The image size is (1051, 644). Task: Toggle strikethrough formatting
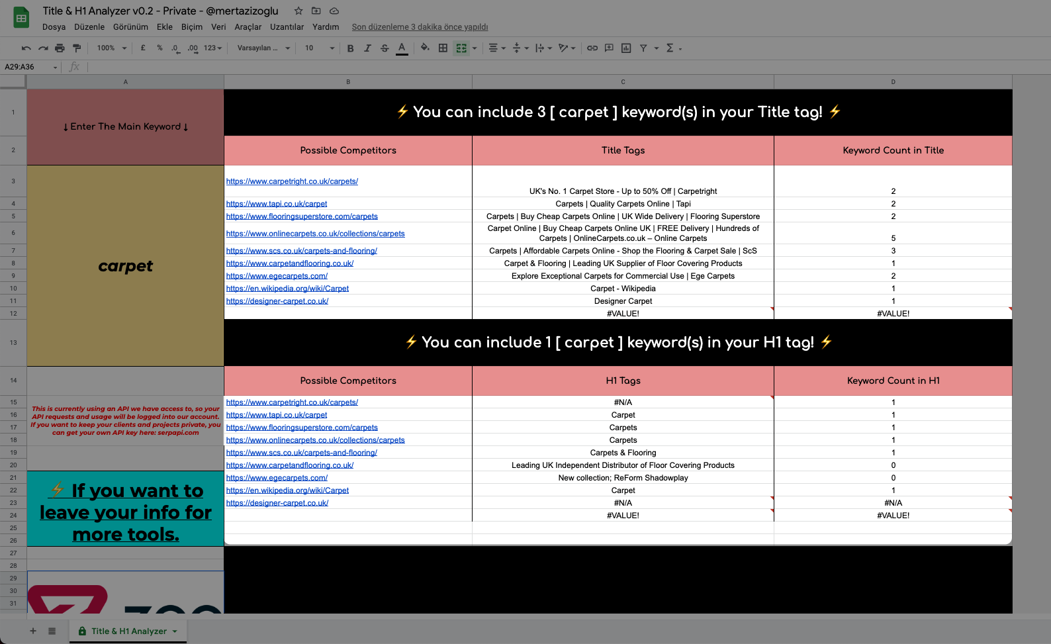[385, 48]
